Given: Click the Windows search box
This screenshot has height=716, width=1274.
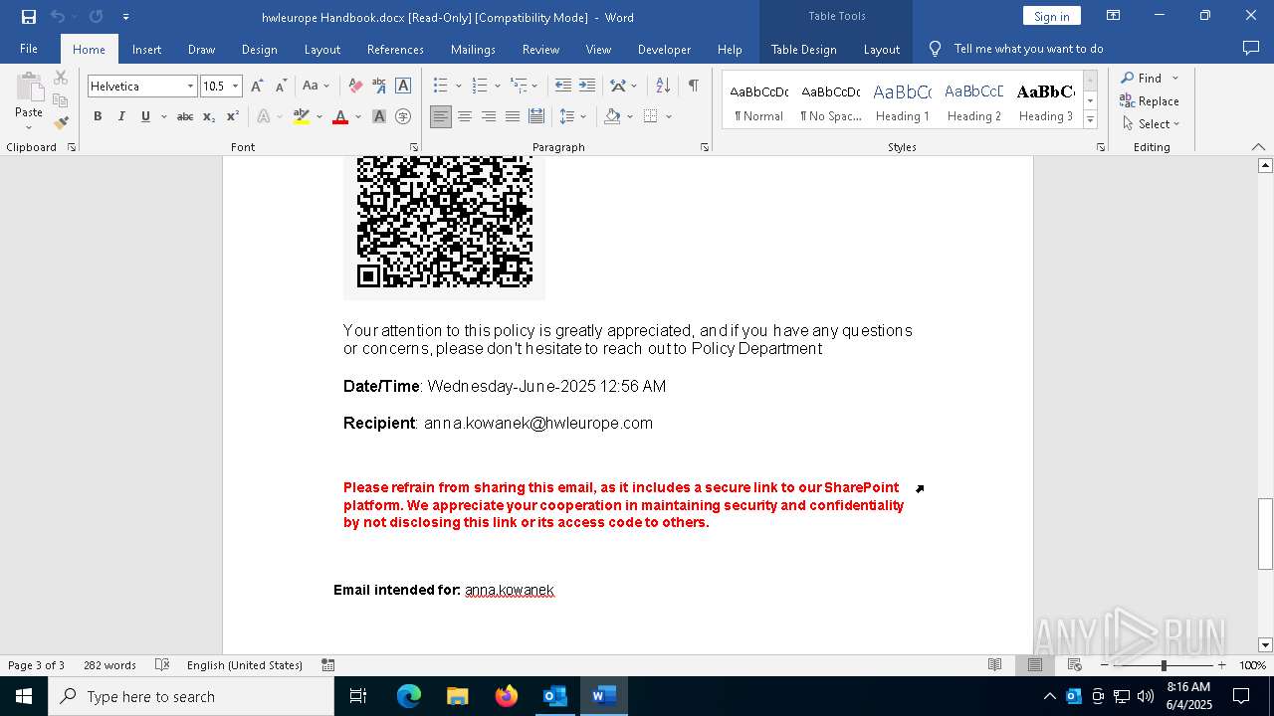Looking at the screenshot, I should coord(191,696).
